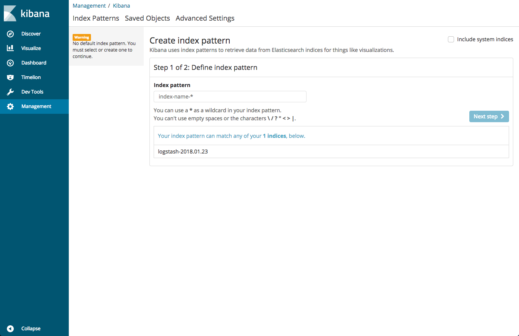Select Timelion in the sidebar
519x336 pixels.
pyautogui.click(x=31, y=78)
